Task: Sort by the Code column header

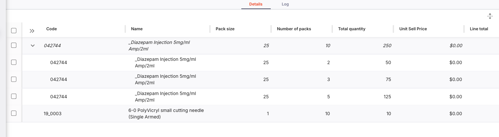Action: (x=52, y=29)
